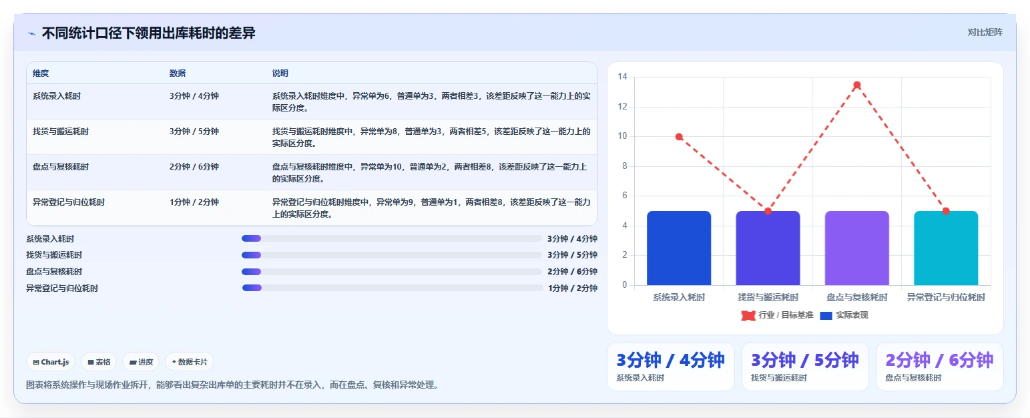Click the red point on 找货与搬运耗时 bar
The image size is (1030, 418).
tap(768, 211)
